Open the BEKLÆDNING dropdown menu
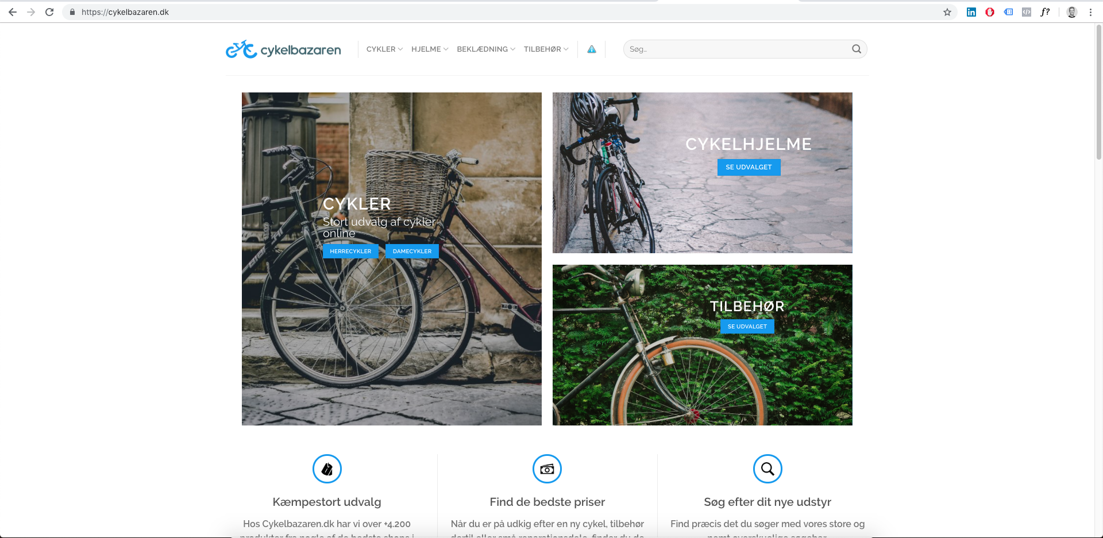Viewport: 1103px width, 538px height. pos(485,49)
